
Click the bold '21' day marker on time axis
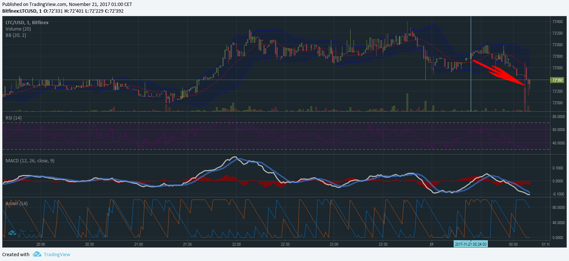[x=432, y=245]
